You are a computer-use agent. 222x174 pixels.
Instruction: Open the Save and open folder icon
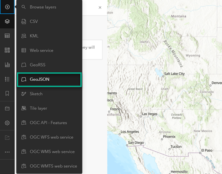(x=7, y=108)
